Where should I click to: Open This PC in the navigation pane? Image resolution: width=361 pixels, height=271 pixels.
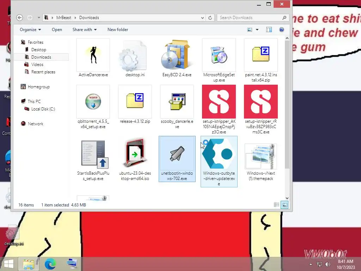coord(34,101)
